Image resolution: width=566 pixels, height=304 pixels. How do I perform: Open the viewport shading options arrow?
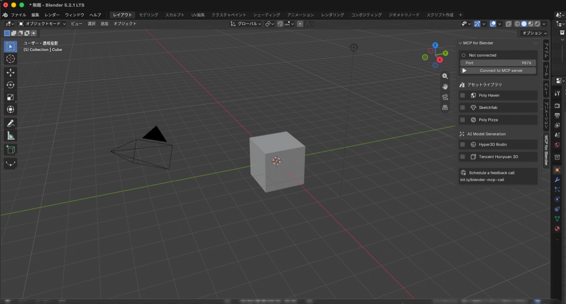point(544,24)
